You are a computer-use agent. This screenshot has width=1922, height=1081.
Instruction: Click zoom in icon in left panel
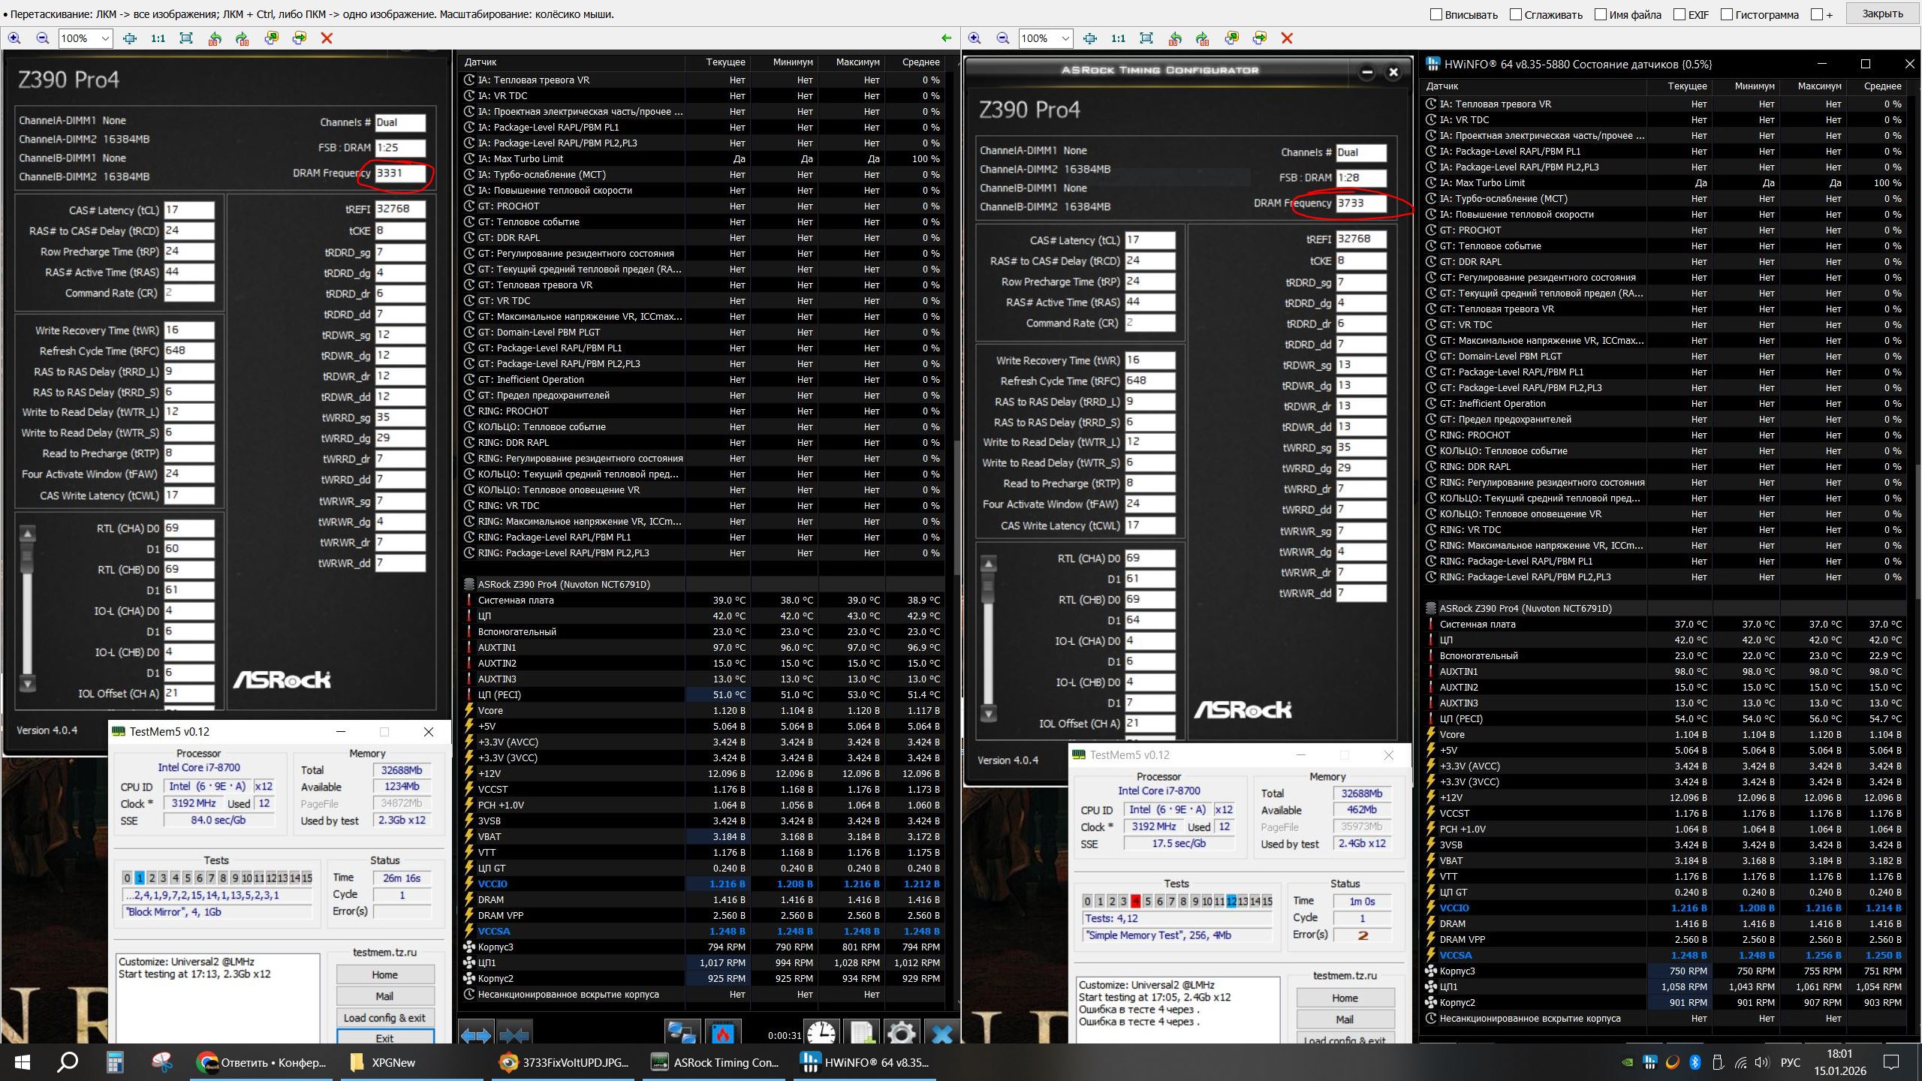click(14, 38)
